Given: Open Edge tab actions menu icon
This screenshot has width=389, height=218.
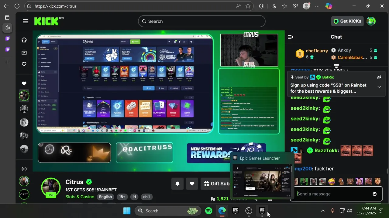Looking at the screenshot, I should click(x=7, y=18).
